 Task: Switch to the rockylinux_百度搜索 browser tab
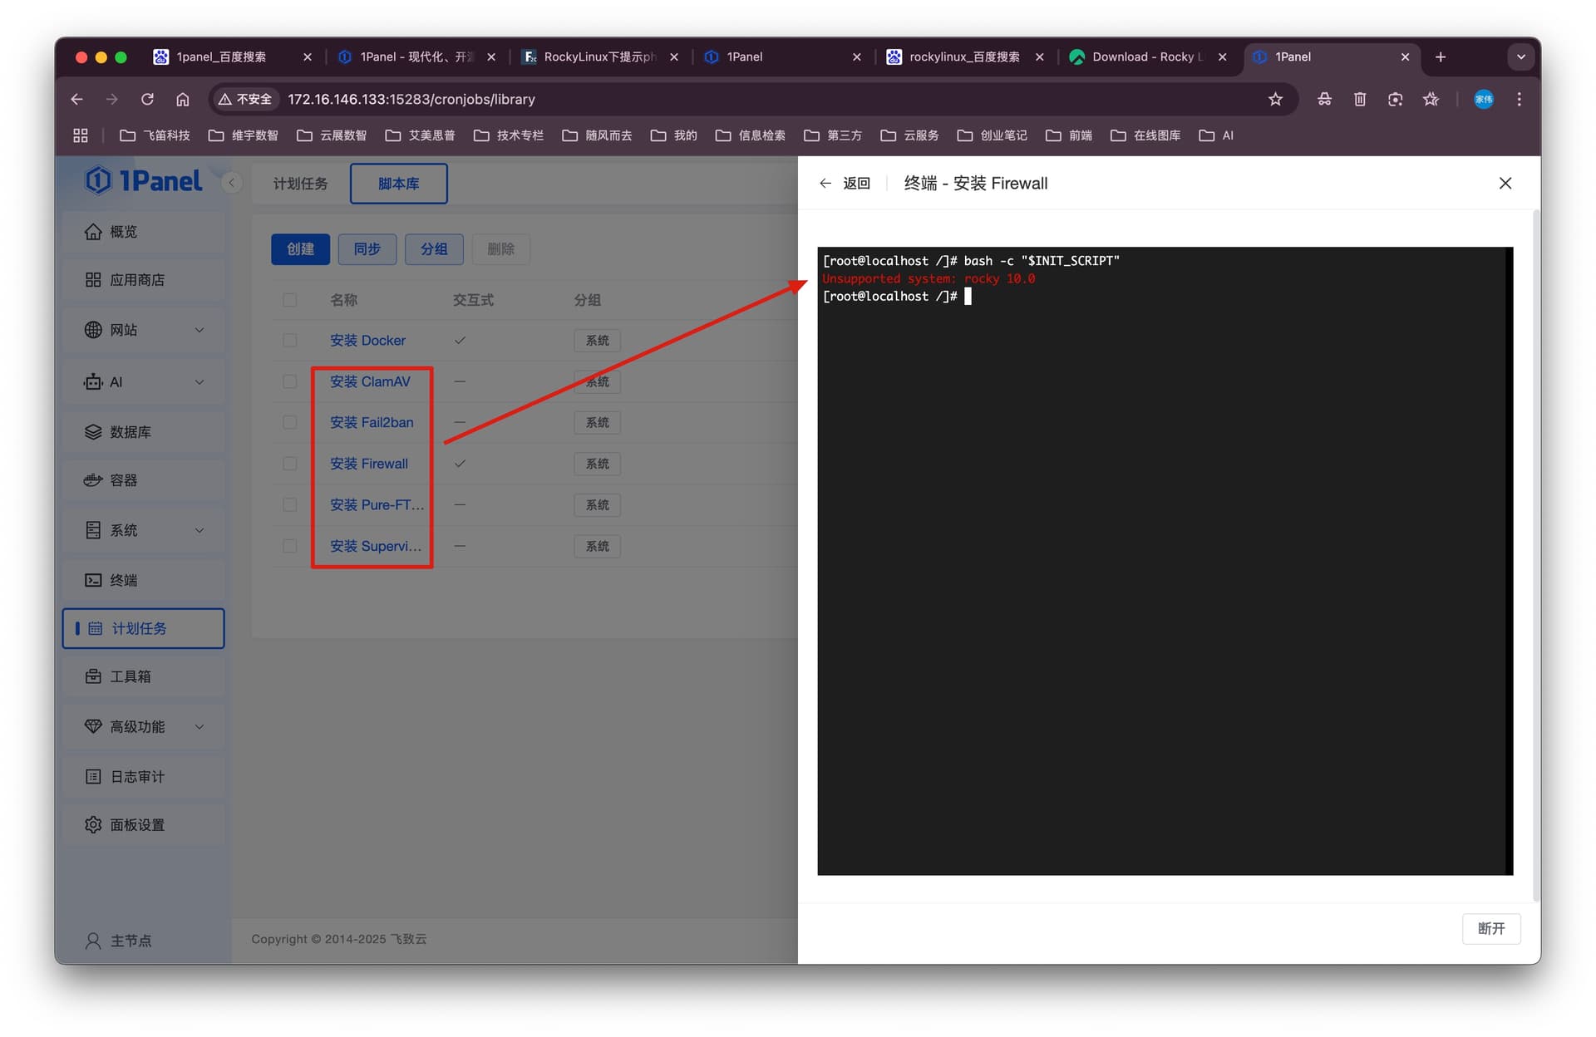pyautogui.click(x=964, y=57)
